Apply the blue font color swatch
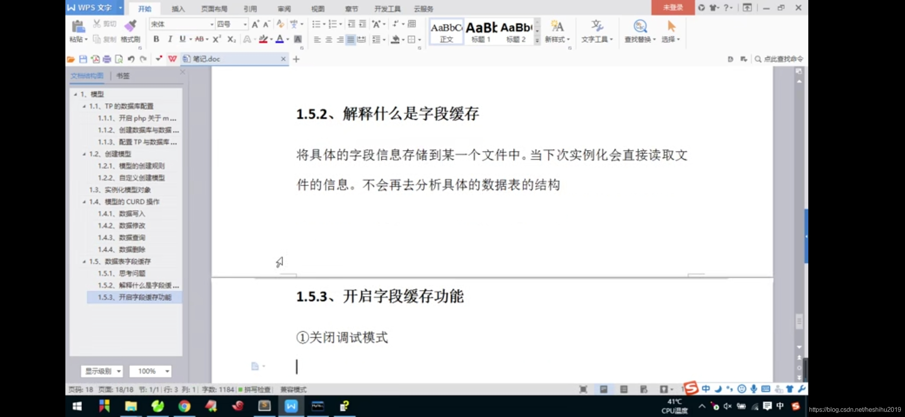 click(279, 39)
